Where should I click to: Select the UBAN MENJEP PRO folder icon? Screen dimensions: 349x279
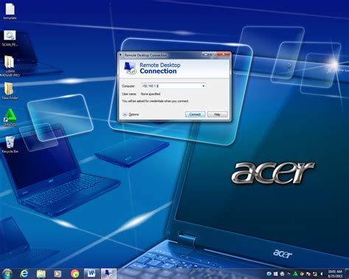[10, 66]
